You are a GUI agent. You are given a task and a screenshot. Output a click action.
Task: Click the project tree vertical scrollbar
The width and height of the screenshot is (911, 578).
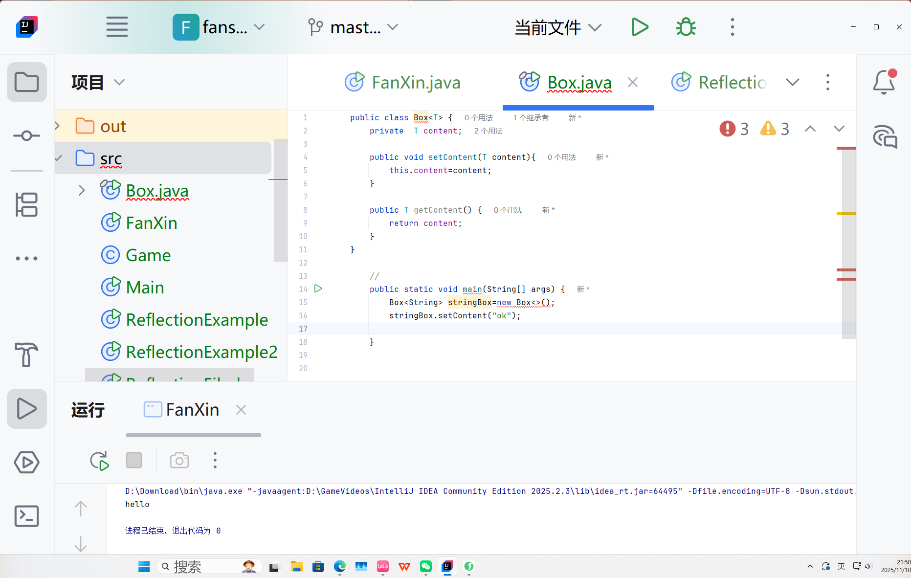(281, 200)
